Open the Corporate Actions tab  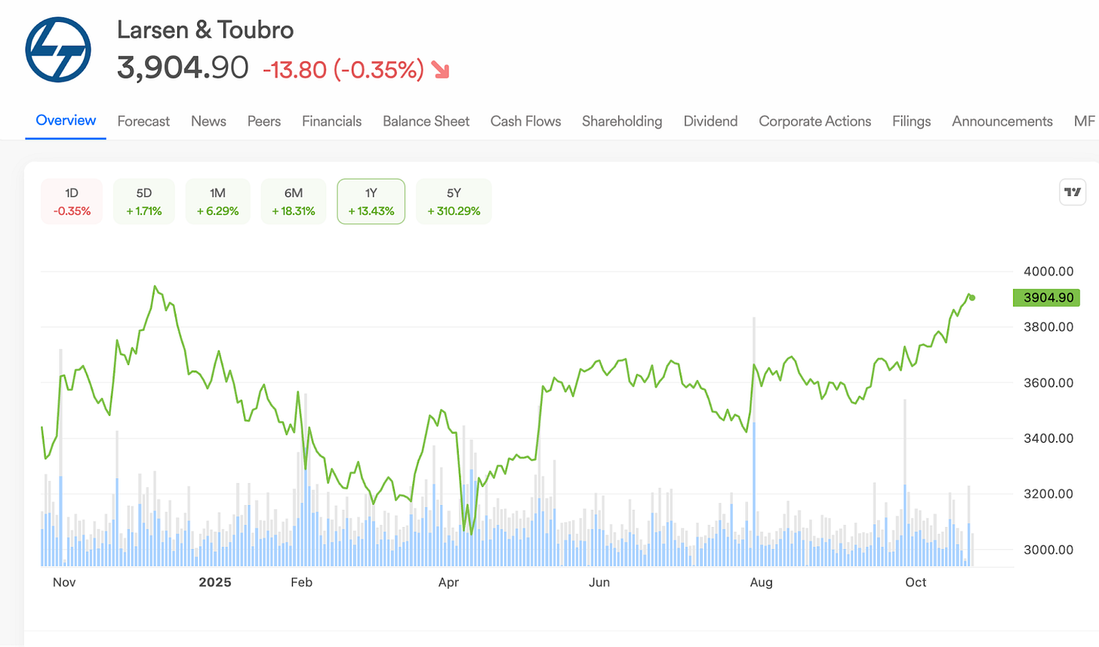[x=814, y=121]
